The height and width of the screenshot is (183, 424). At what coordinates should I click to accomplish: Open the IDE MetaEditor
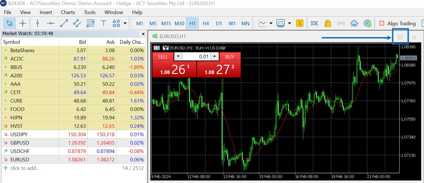pyautogui.click(x=314, y=23)
